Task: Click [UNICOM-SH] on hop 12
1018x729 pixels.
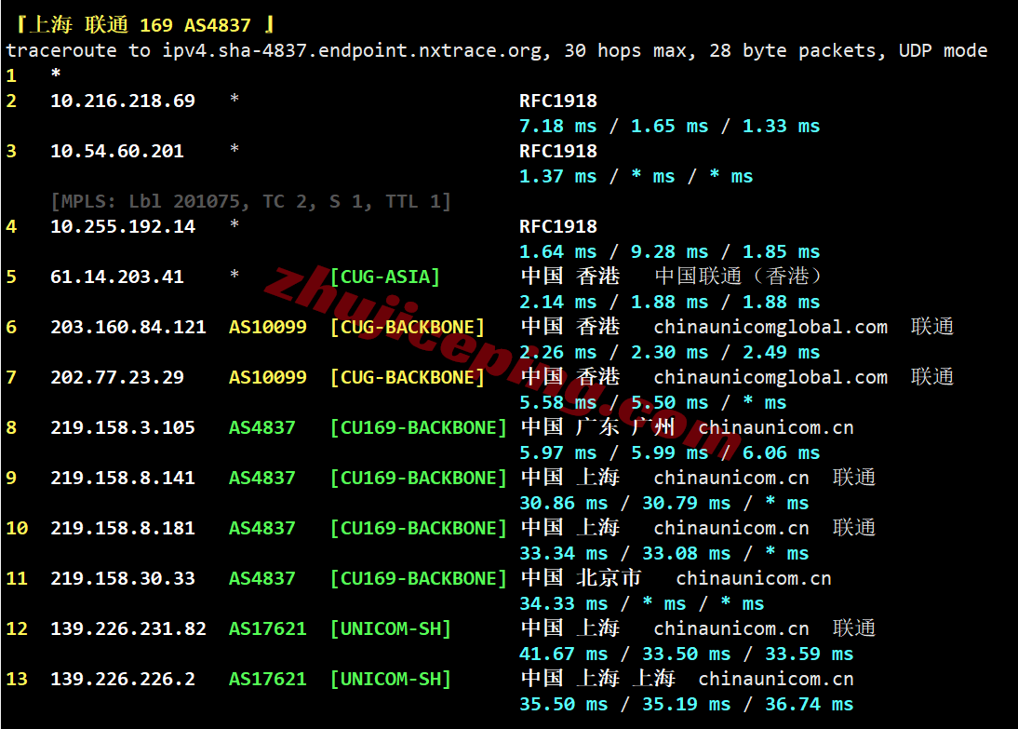Action: tap(390, 629)
